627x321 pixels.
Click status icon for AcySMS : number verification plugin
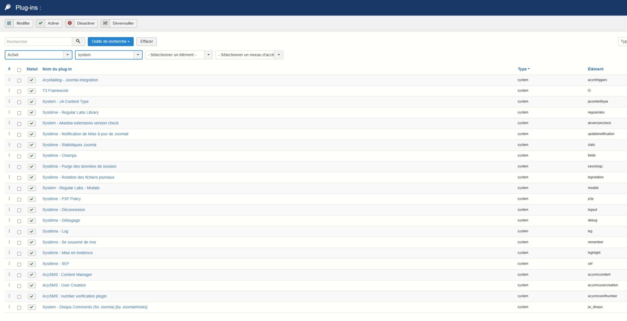pyautogui.click(x=32, y=296)
